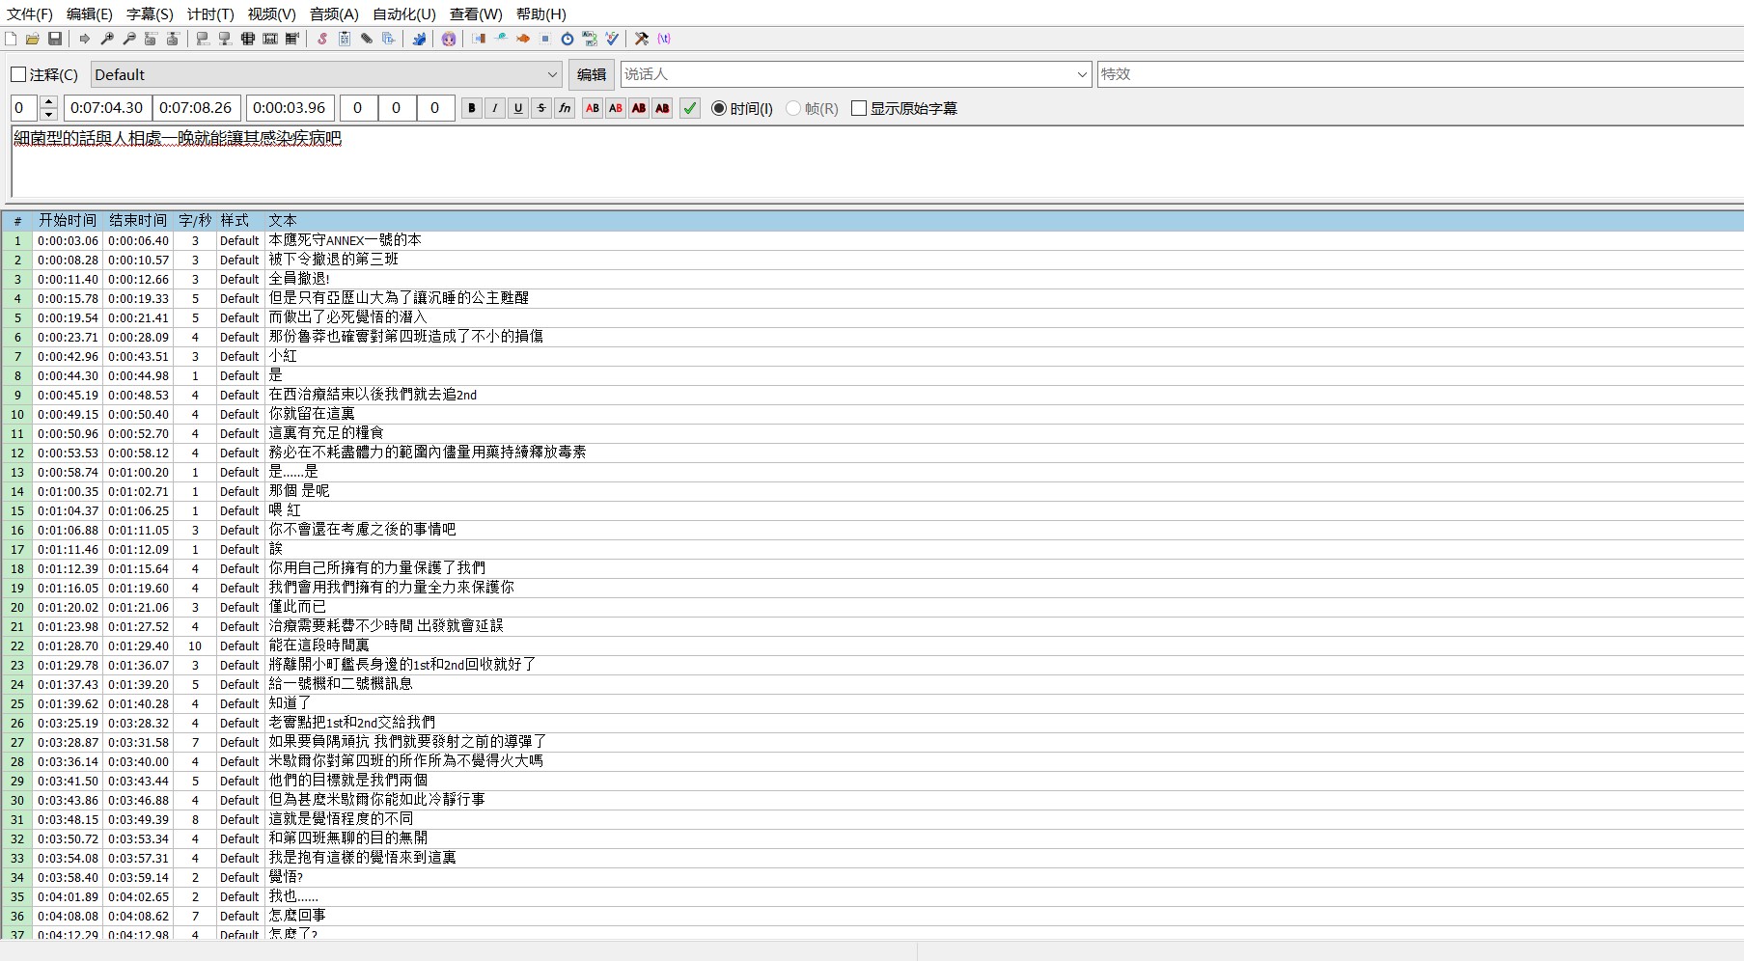Screen dimensions: 1744x961
Task: Open the translation assistant fish icon
Action: coord(523,39)
